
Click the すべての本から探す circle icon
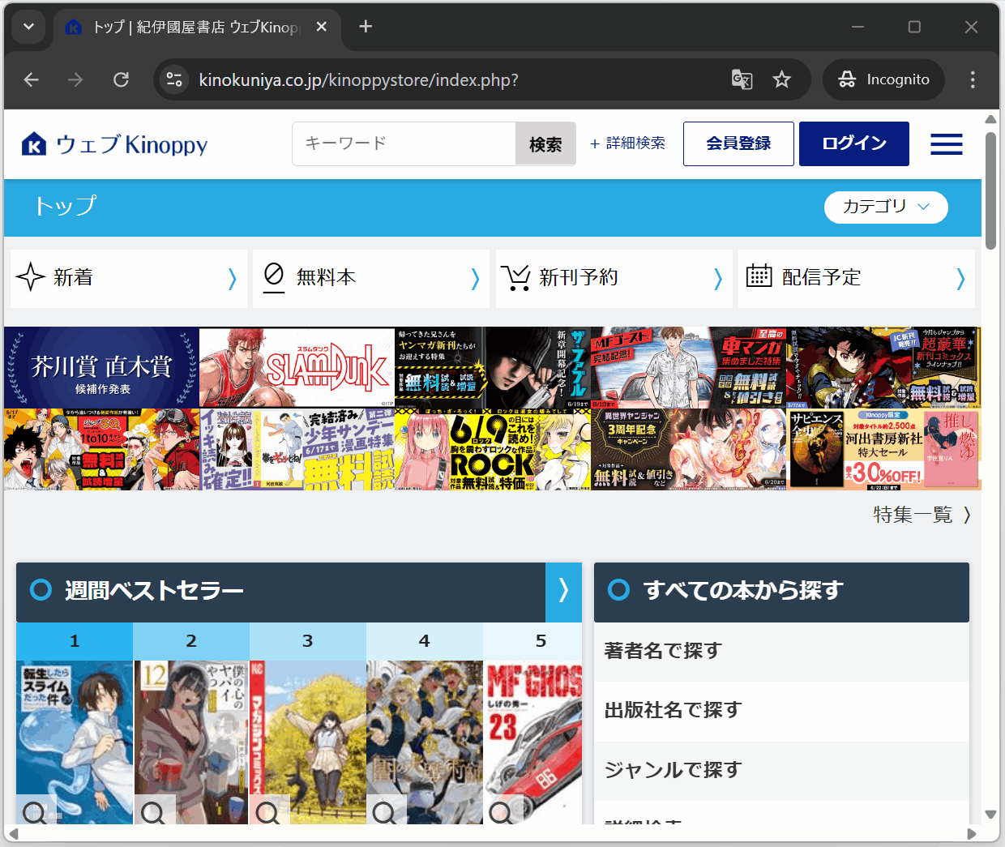click(x=618, y=590)
